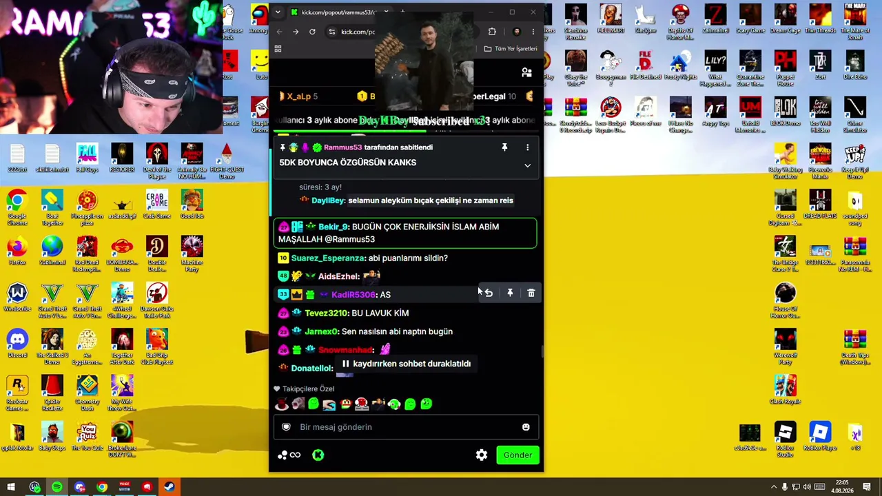
Task: Reply to KadiR5306's message
Action: tap(489, 293)
